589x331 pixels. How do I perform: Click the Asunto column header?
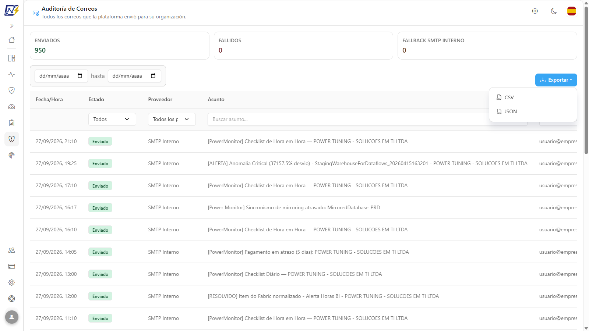coord(216,99)
